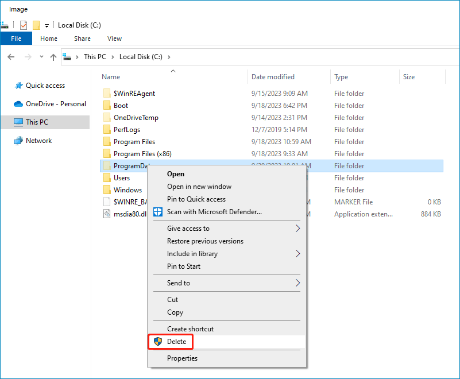Screen dimensions: 460x379
Task: Click the Program Files folder icon
Action: [107, 141]
